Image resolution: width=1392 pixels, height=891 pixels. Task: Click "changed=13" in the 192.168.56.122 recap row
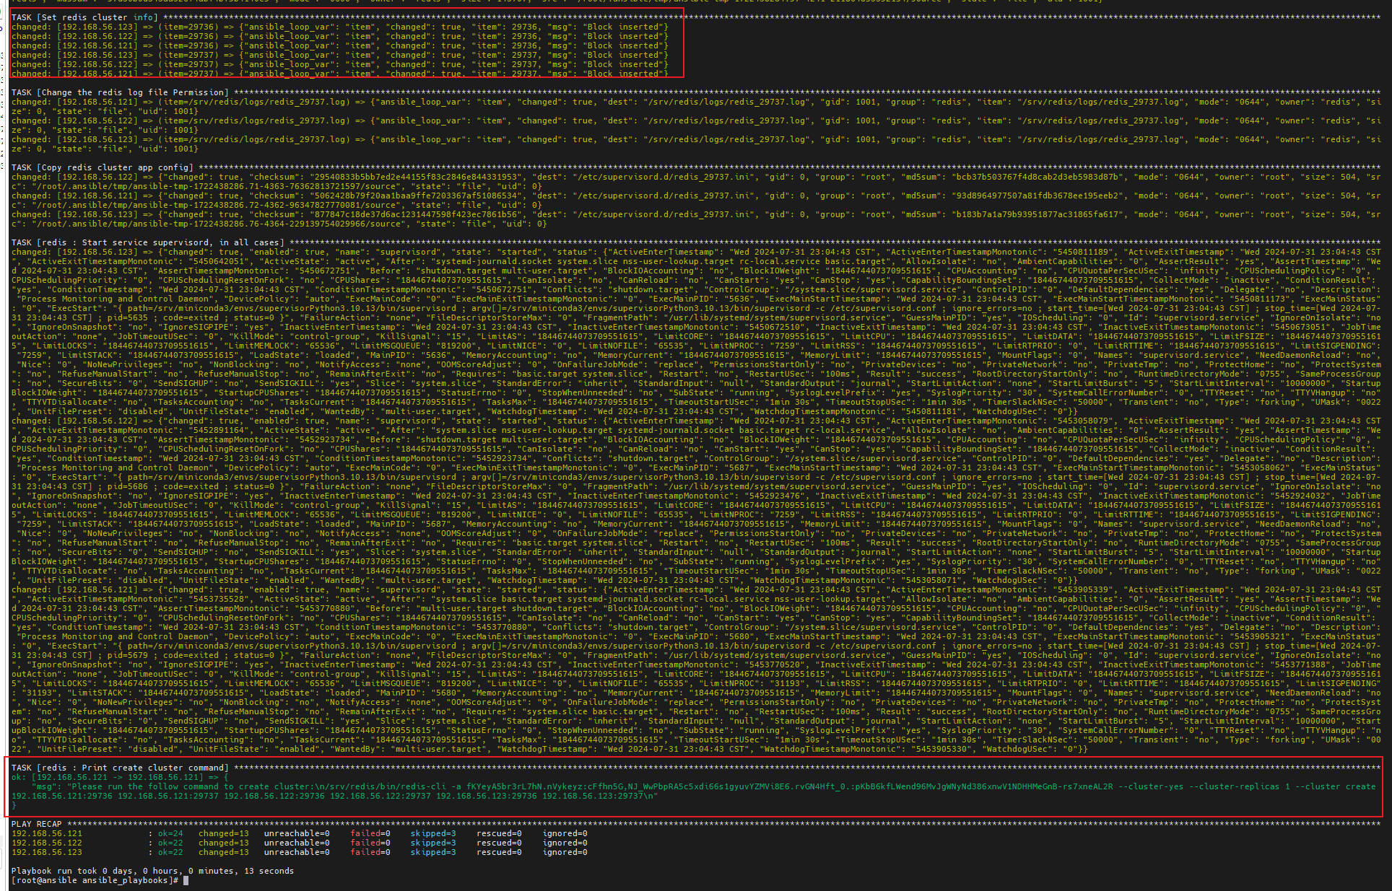224,843
